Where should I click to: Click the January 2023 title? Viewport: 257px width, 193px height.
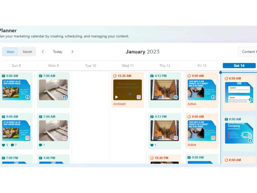pyautogui.click(x=142, y=52)
